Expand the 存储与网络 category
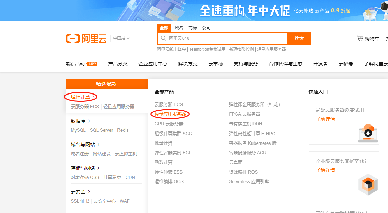388x213 pixels. click(85, 168)
